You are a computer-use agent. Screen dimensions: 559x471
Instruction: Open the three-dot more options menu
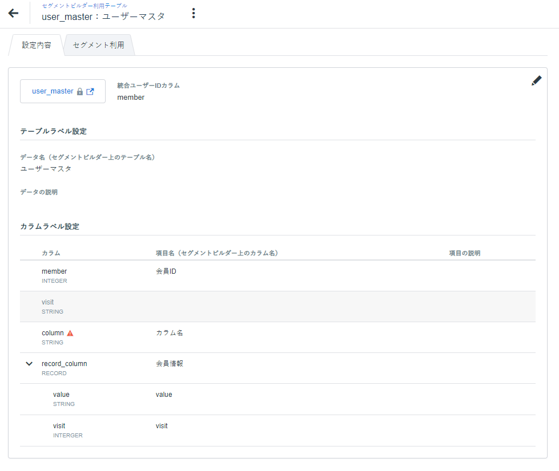tap(194, 13)
